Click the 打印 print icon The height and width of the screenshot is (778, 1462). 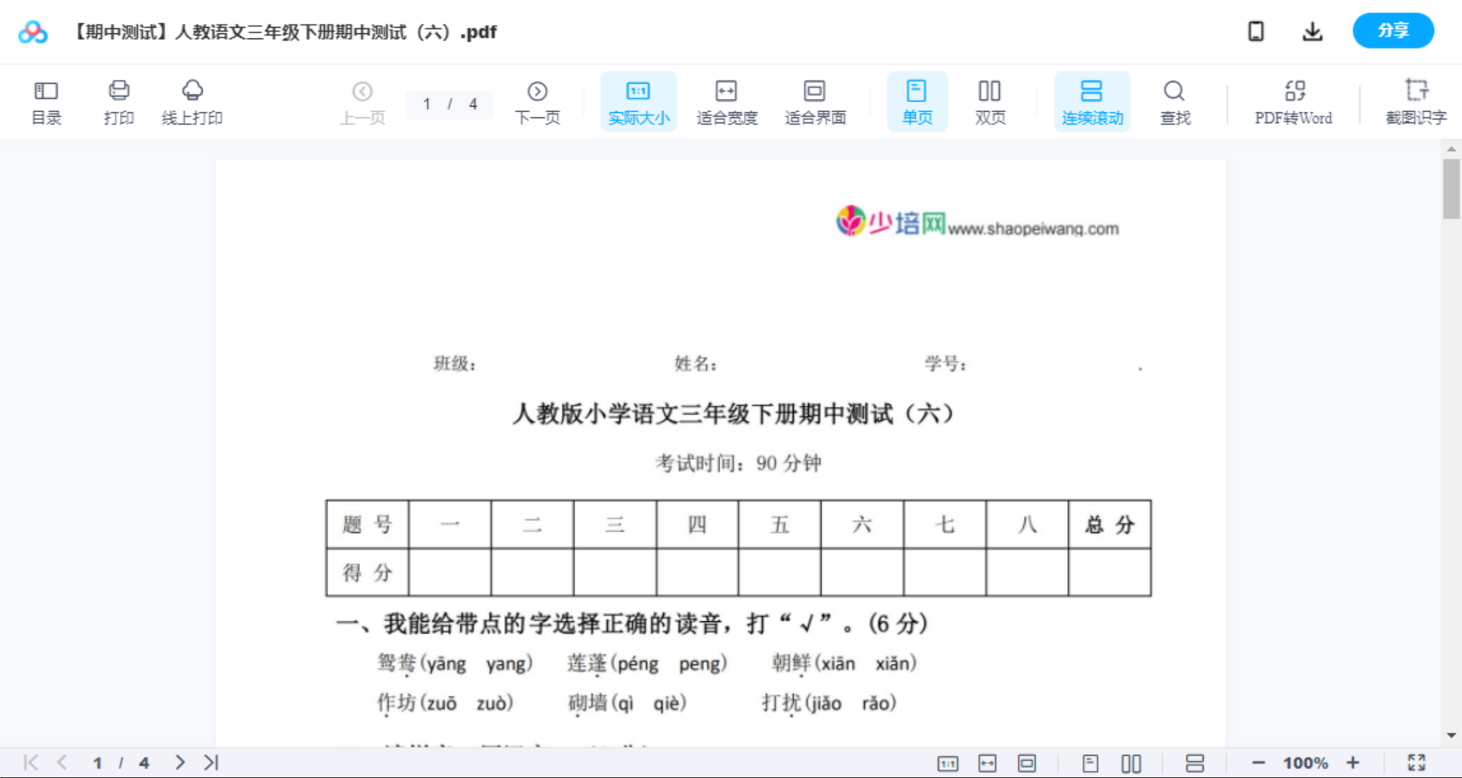(x=118, y=101)
